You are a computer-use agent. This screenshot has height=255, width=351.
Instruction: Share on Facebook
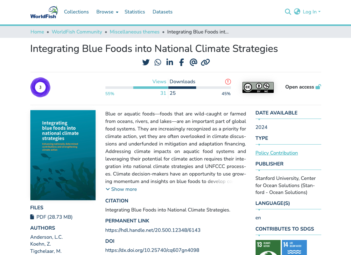click(181, 62)
